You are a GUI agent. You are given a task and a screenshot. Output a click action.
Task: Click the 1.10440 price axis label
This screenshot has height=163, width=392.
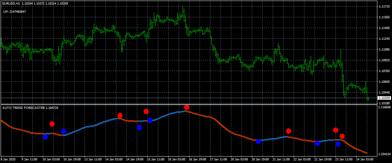[384, 93]
